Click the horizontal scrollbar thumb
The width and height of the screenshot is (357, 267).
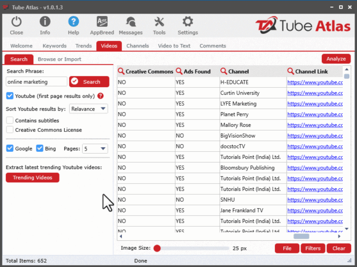(x=301, y=236)
